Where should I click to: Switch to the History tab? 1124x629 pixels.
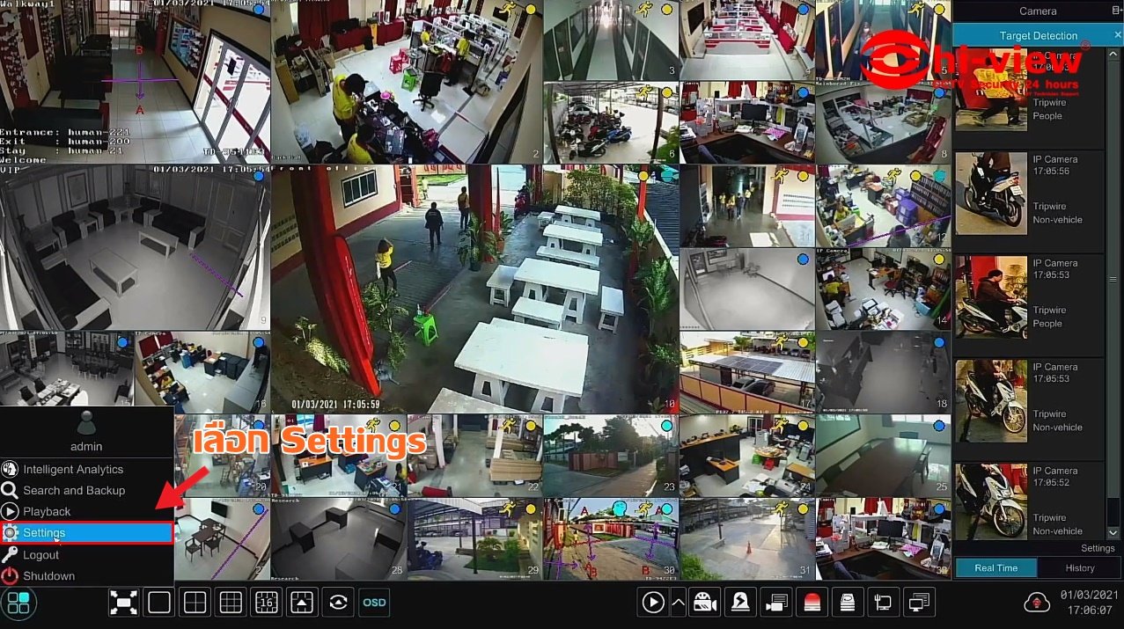coord(1080,568)
